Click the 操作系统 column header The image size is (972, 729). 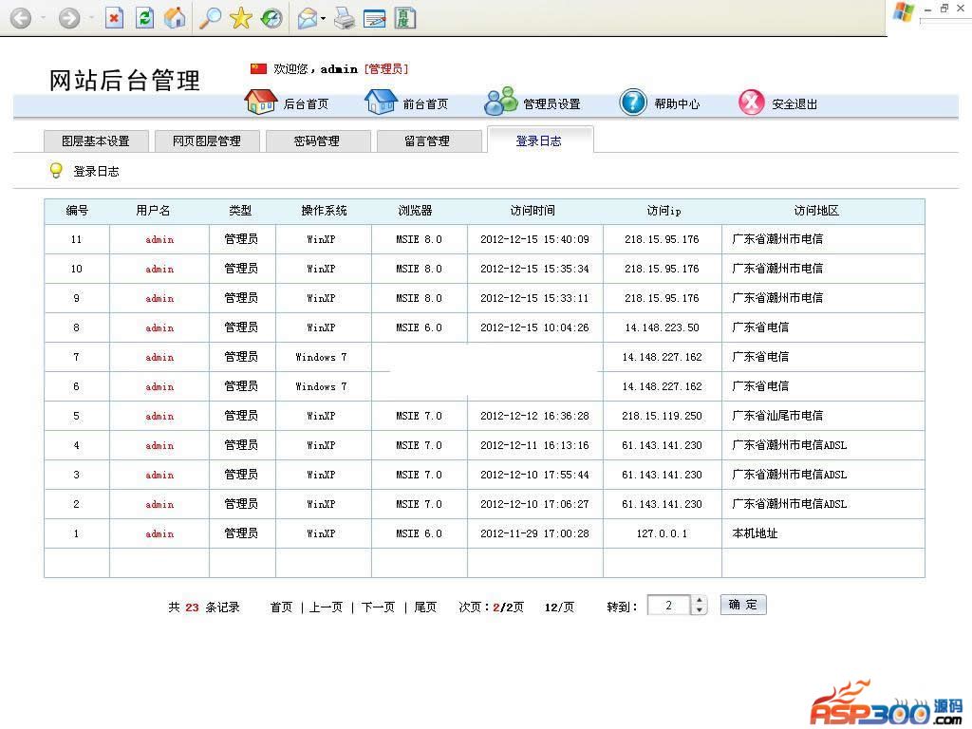[325, 211]
